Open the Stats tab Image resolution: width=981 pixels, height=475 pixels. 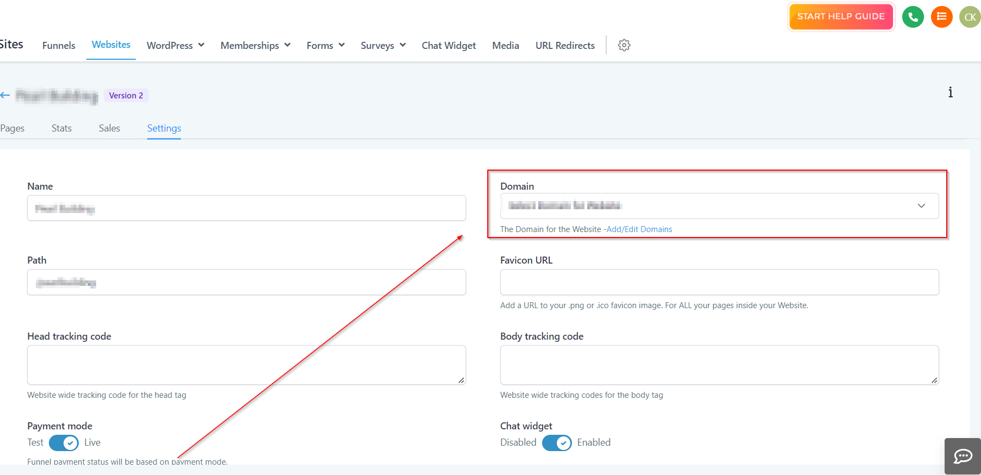pyautogui.click(x=61, y=128)
